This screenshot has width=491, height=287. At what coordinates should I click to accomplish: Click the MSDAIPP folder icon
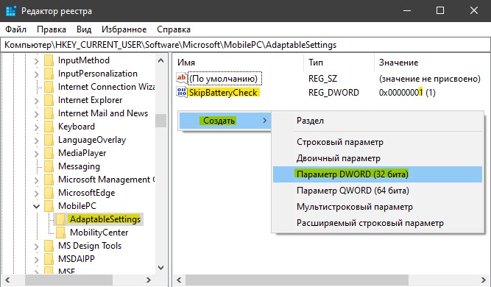pyautogui.click(x=49, y=259)
